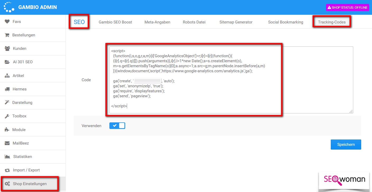
Task: Open Bestellungen menu entry
Action: pos(33,35)
